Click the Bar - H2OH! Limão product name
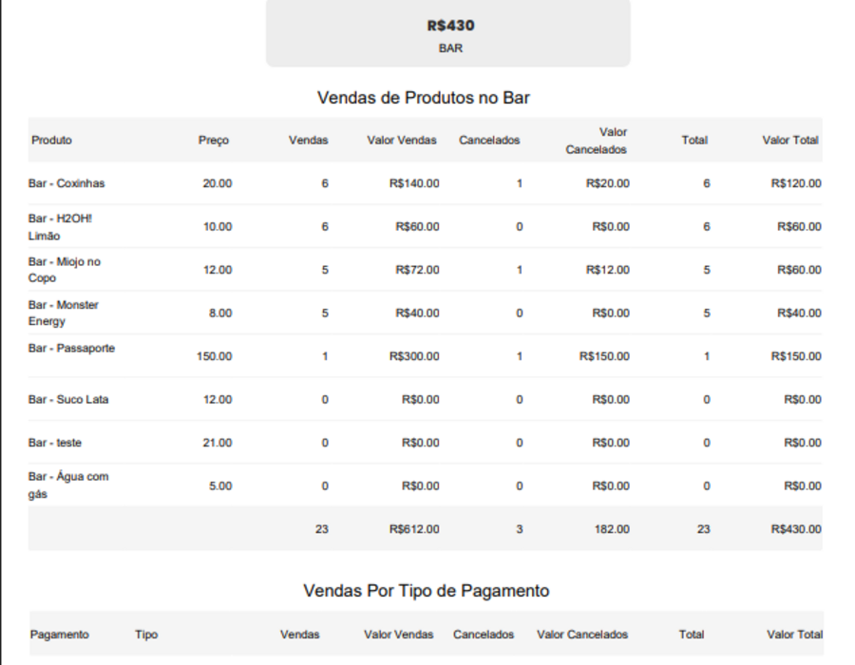The width and height of the screenshot is (855, 665). (60, 227)
